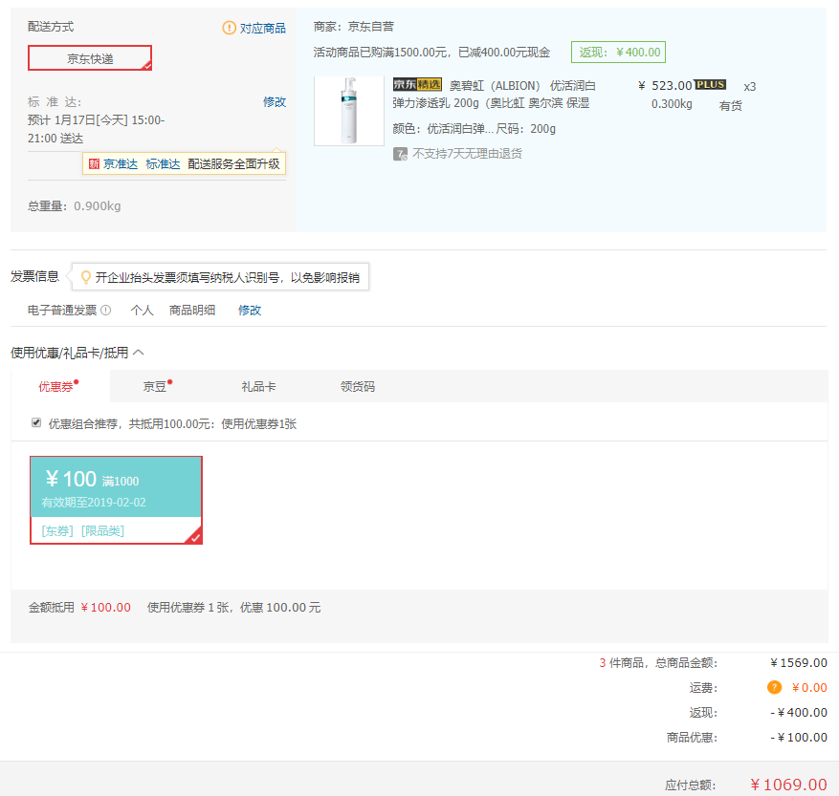Click the 返现 ¥400.00 green tag
Screen dimensions: 839x796
click(619, 53)
